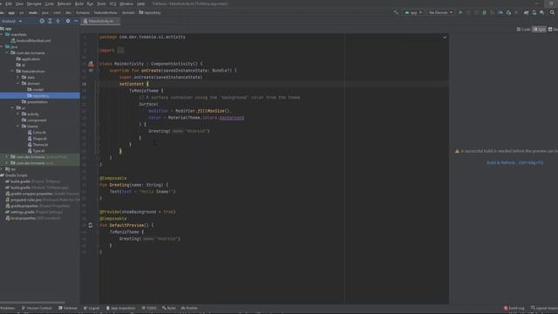
Task: Click the inspection checkmark in the editor corner
Action: (x=445, y=37)
